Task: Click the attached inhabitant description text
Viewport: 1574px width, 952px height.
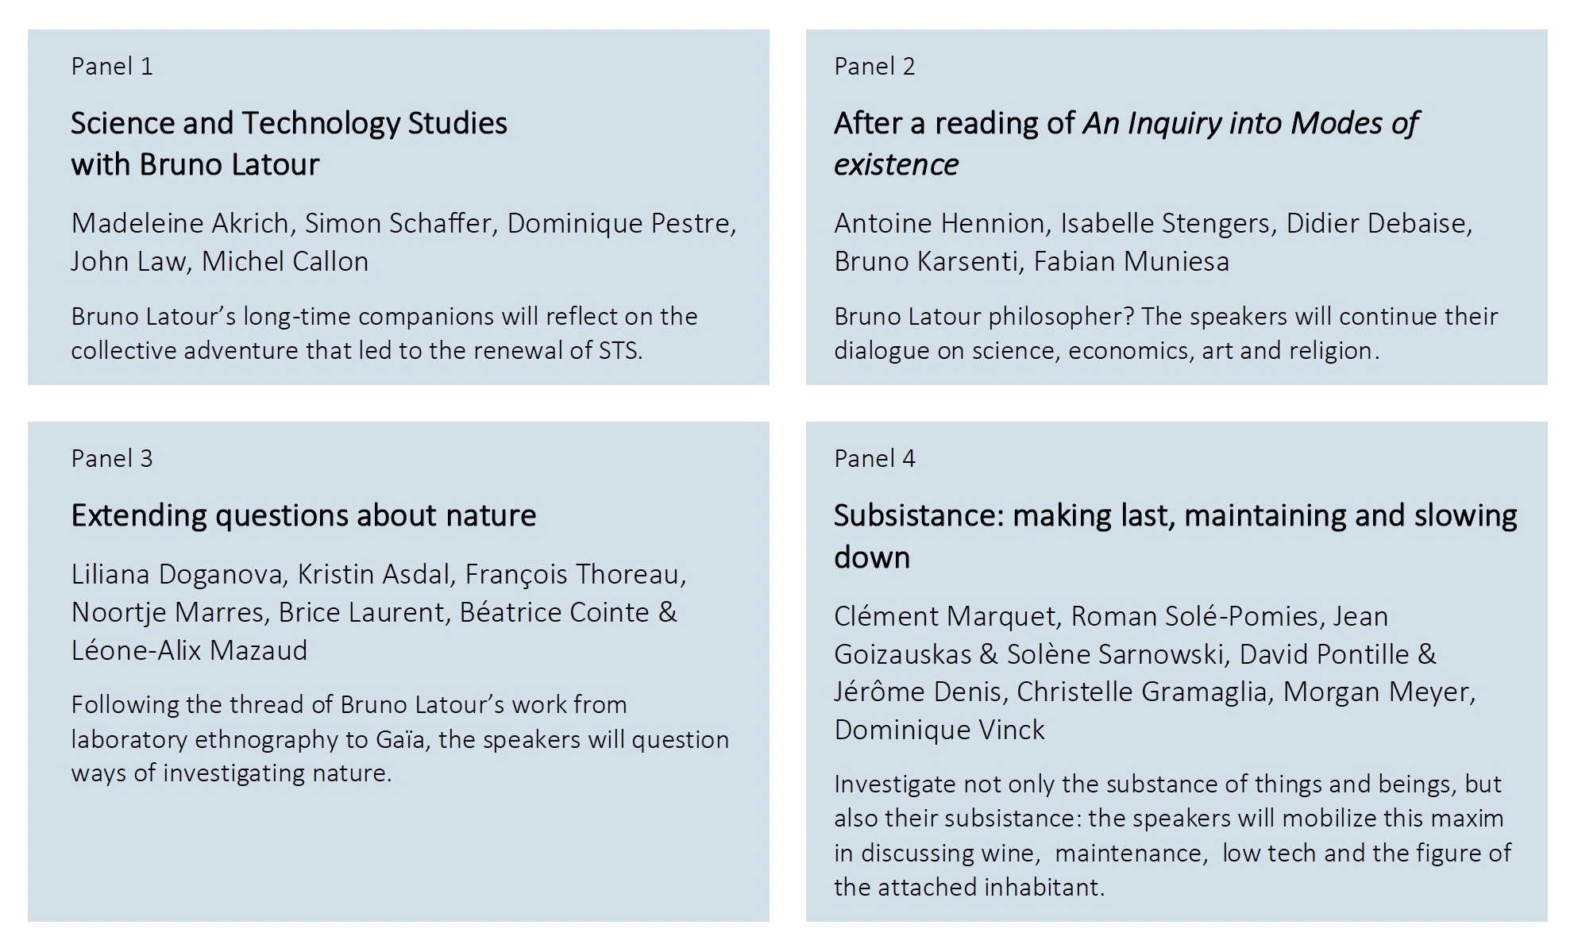Action: [1173, 835]
